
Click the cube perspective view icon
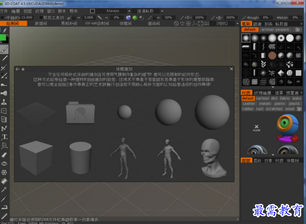[182, 24]
